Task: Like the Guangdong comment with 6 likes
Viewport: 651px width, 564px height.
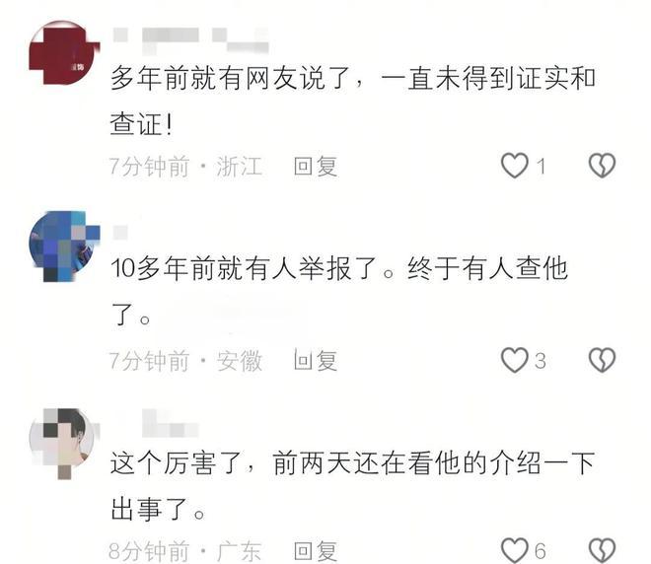Action: (x=515, y=550)
